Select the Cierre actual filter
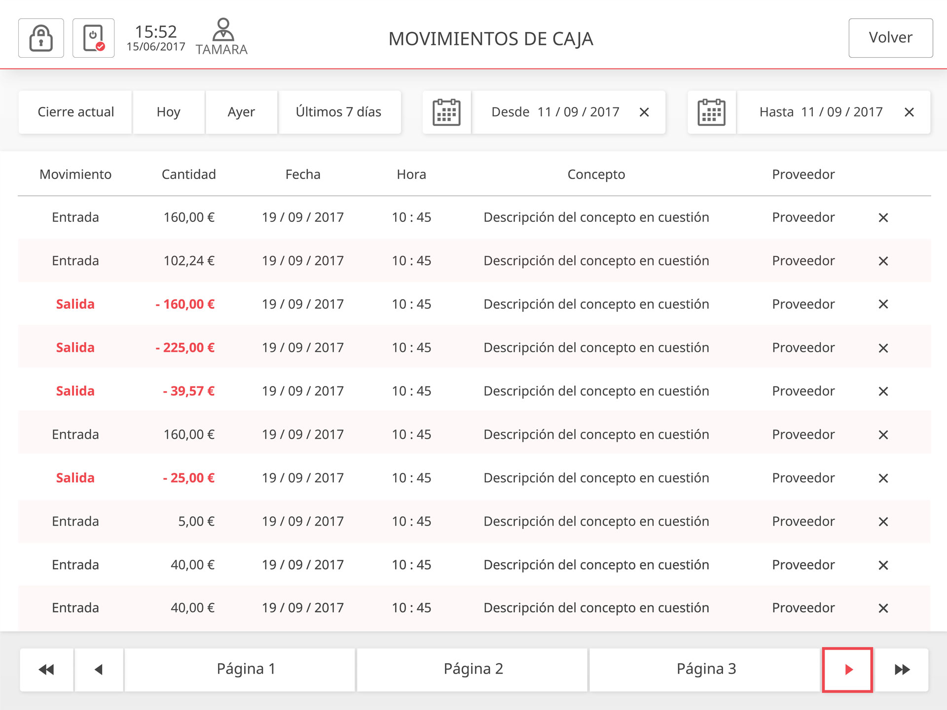The width and height of the screenshot is (947, 710). (75, 112)
